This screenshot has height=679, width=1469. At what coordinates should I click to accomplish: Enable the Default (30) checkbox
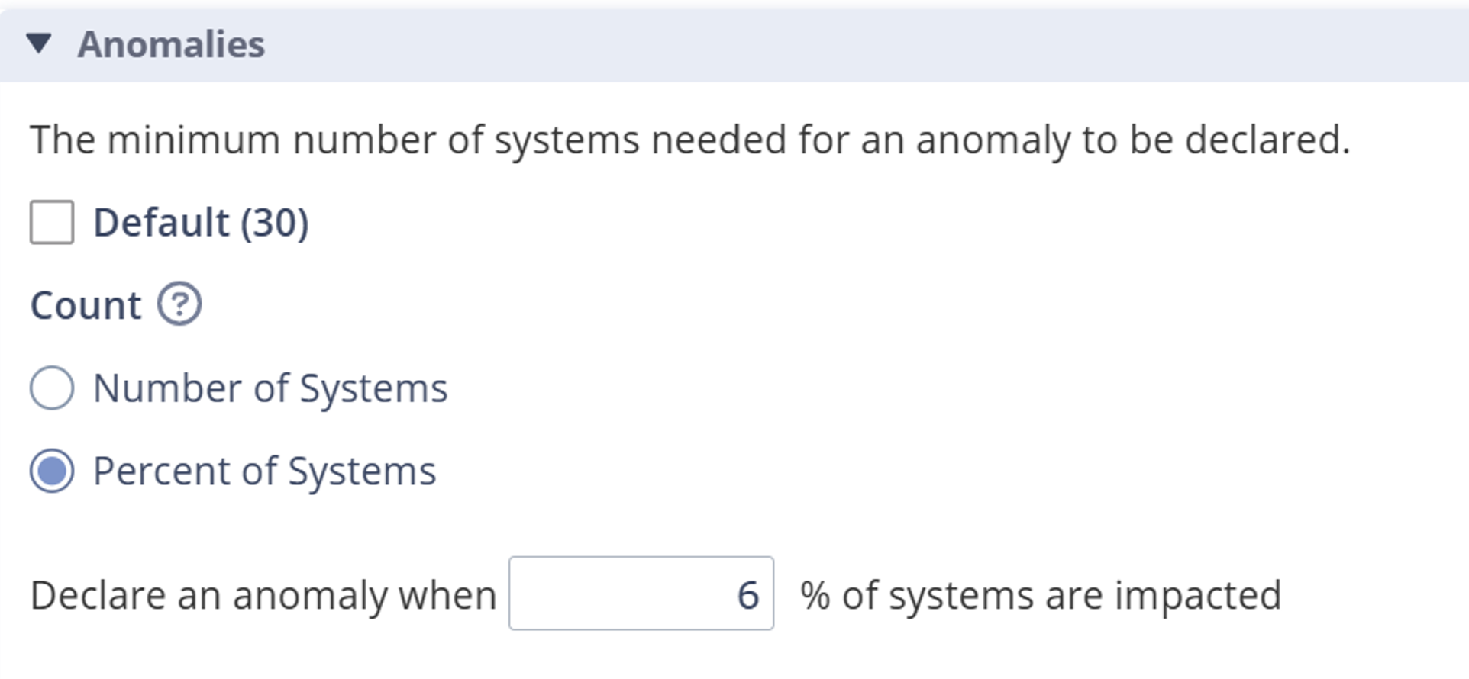pyautogui.click(x=52, y=222)
